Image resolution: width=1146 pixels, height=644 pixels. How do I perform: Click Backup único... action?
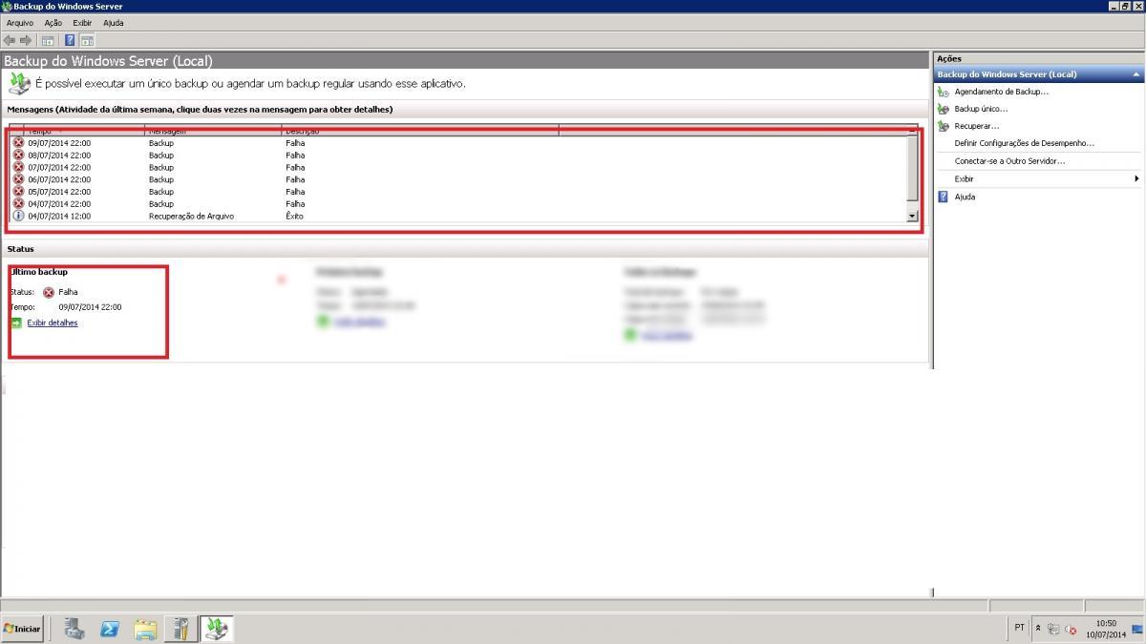[x=981, y=109]
